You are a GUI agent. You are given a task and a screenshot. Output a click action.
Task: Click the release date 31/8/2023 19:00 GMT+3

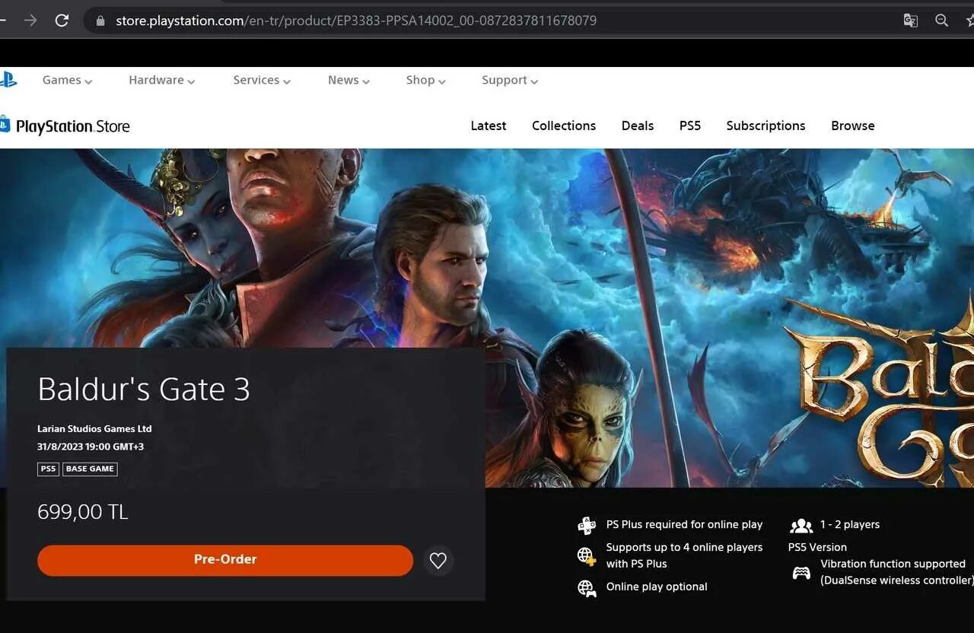[91, 447]
